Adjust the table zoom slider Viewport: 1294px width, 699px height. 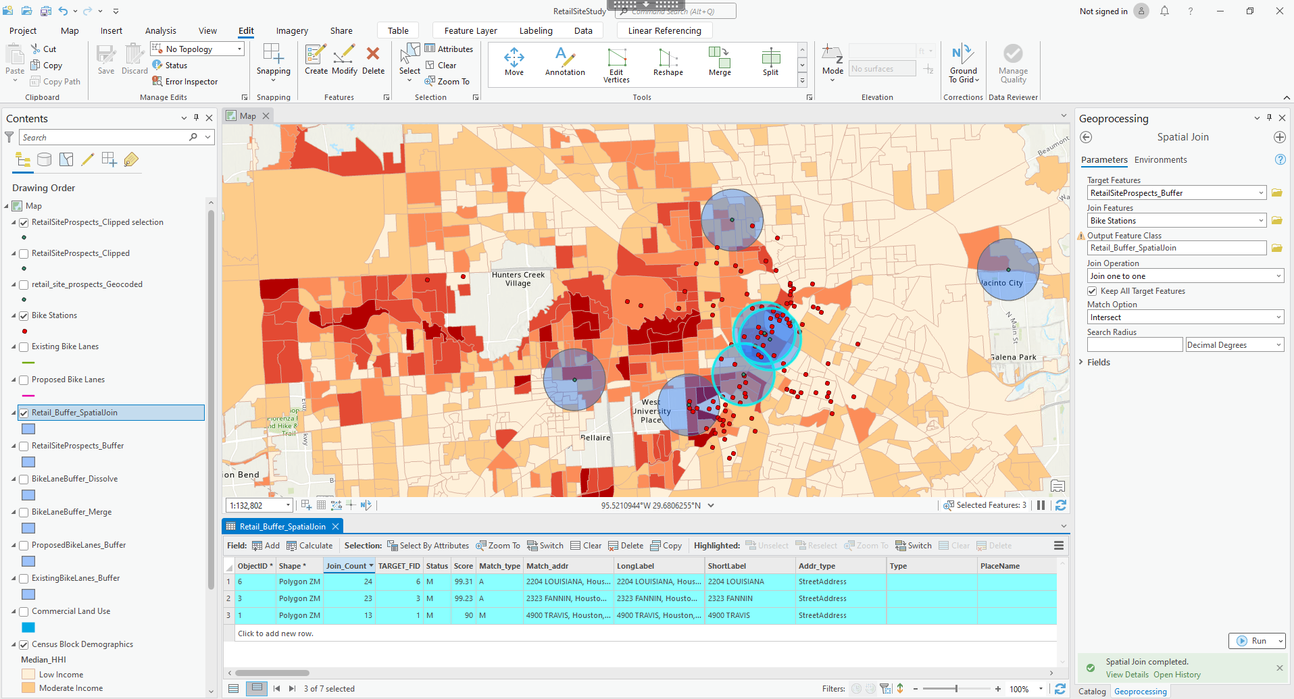[x=957, y=688]
